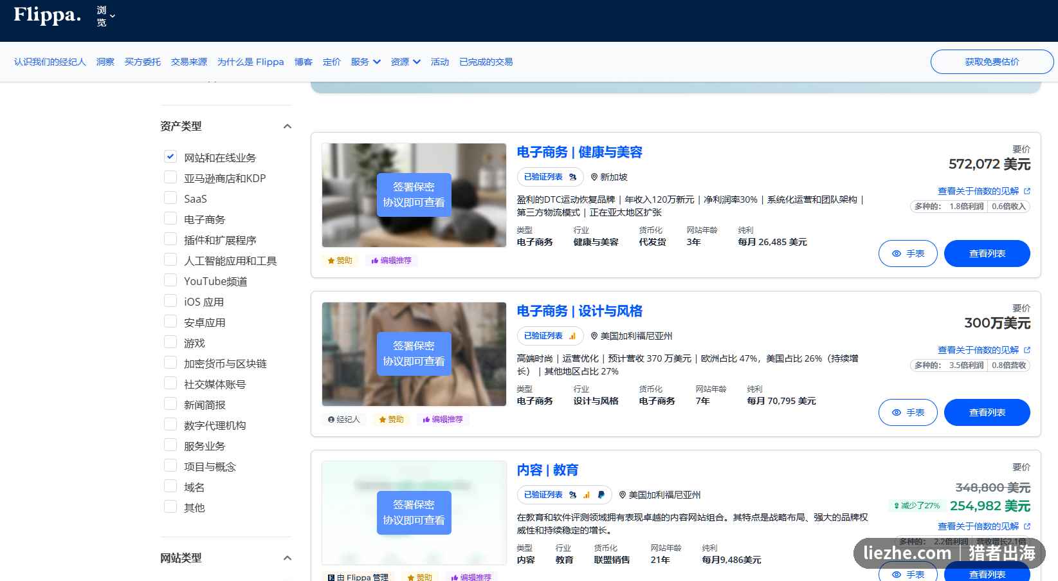Click 查看列表 button on 健康与美容 listing
Viewport: 1058px width, 581px height.
click(x=987, y=254)
